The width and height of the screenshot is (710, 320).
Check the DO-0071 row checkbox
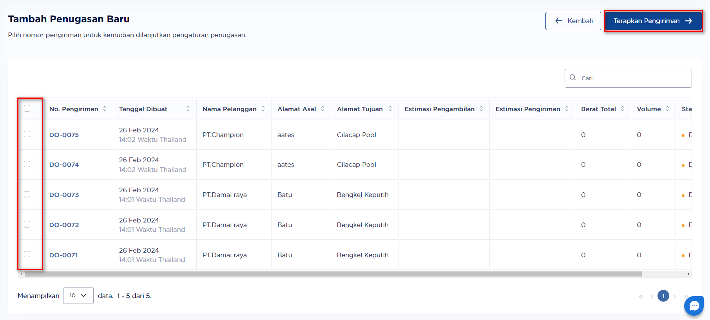point(27,254)
